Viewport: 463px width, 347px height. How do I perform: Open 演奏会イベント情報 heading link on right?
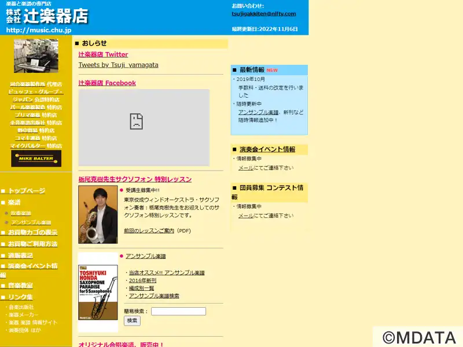pyautogui.click(x=267, y=149)
